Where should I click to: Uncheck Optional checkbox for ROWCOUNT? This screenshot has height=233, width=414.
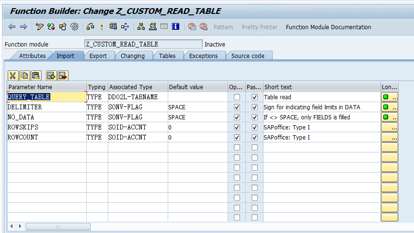pyautogui.click(x=237, y=137)
